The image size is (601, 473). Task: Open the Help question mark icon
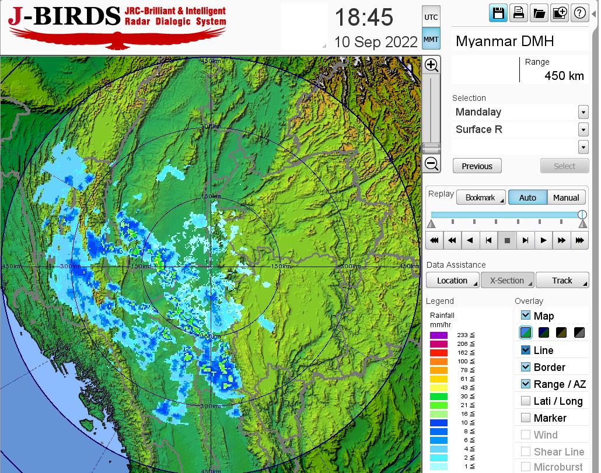click(x=579, y=13)
